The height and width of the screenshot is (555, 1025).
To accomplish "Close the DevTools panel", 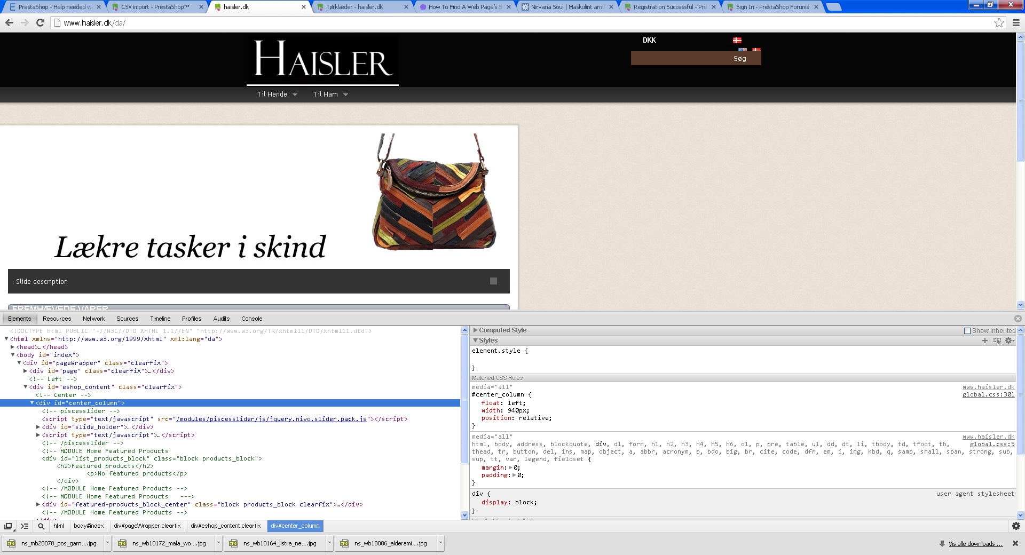I will 1018,319.
